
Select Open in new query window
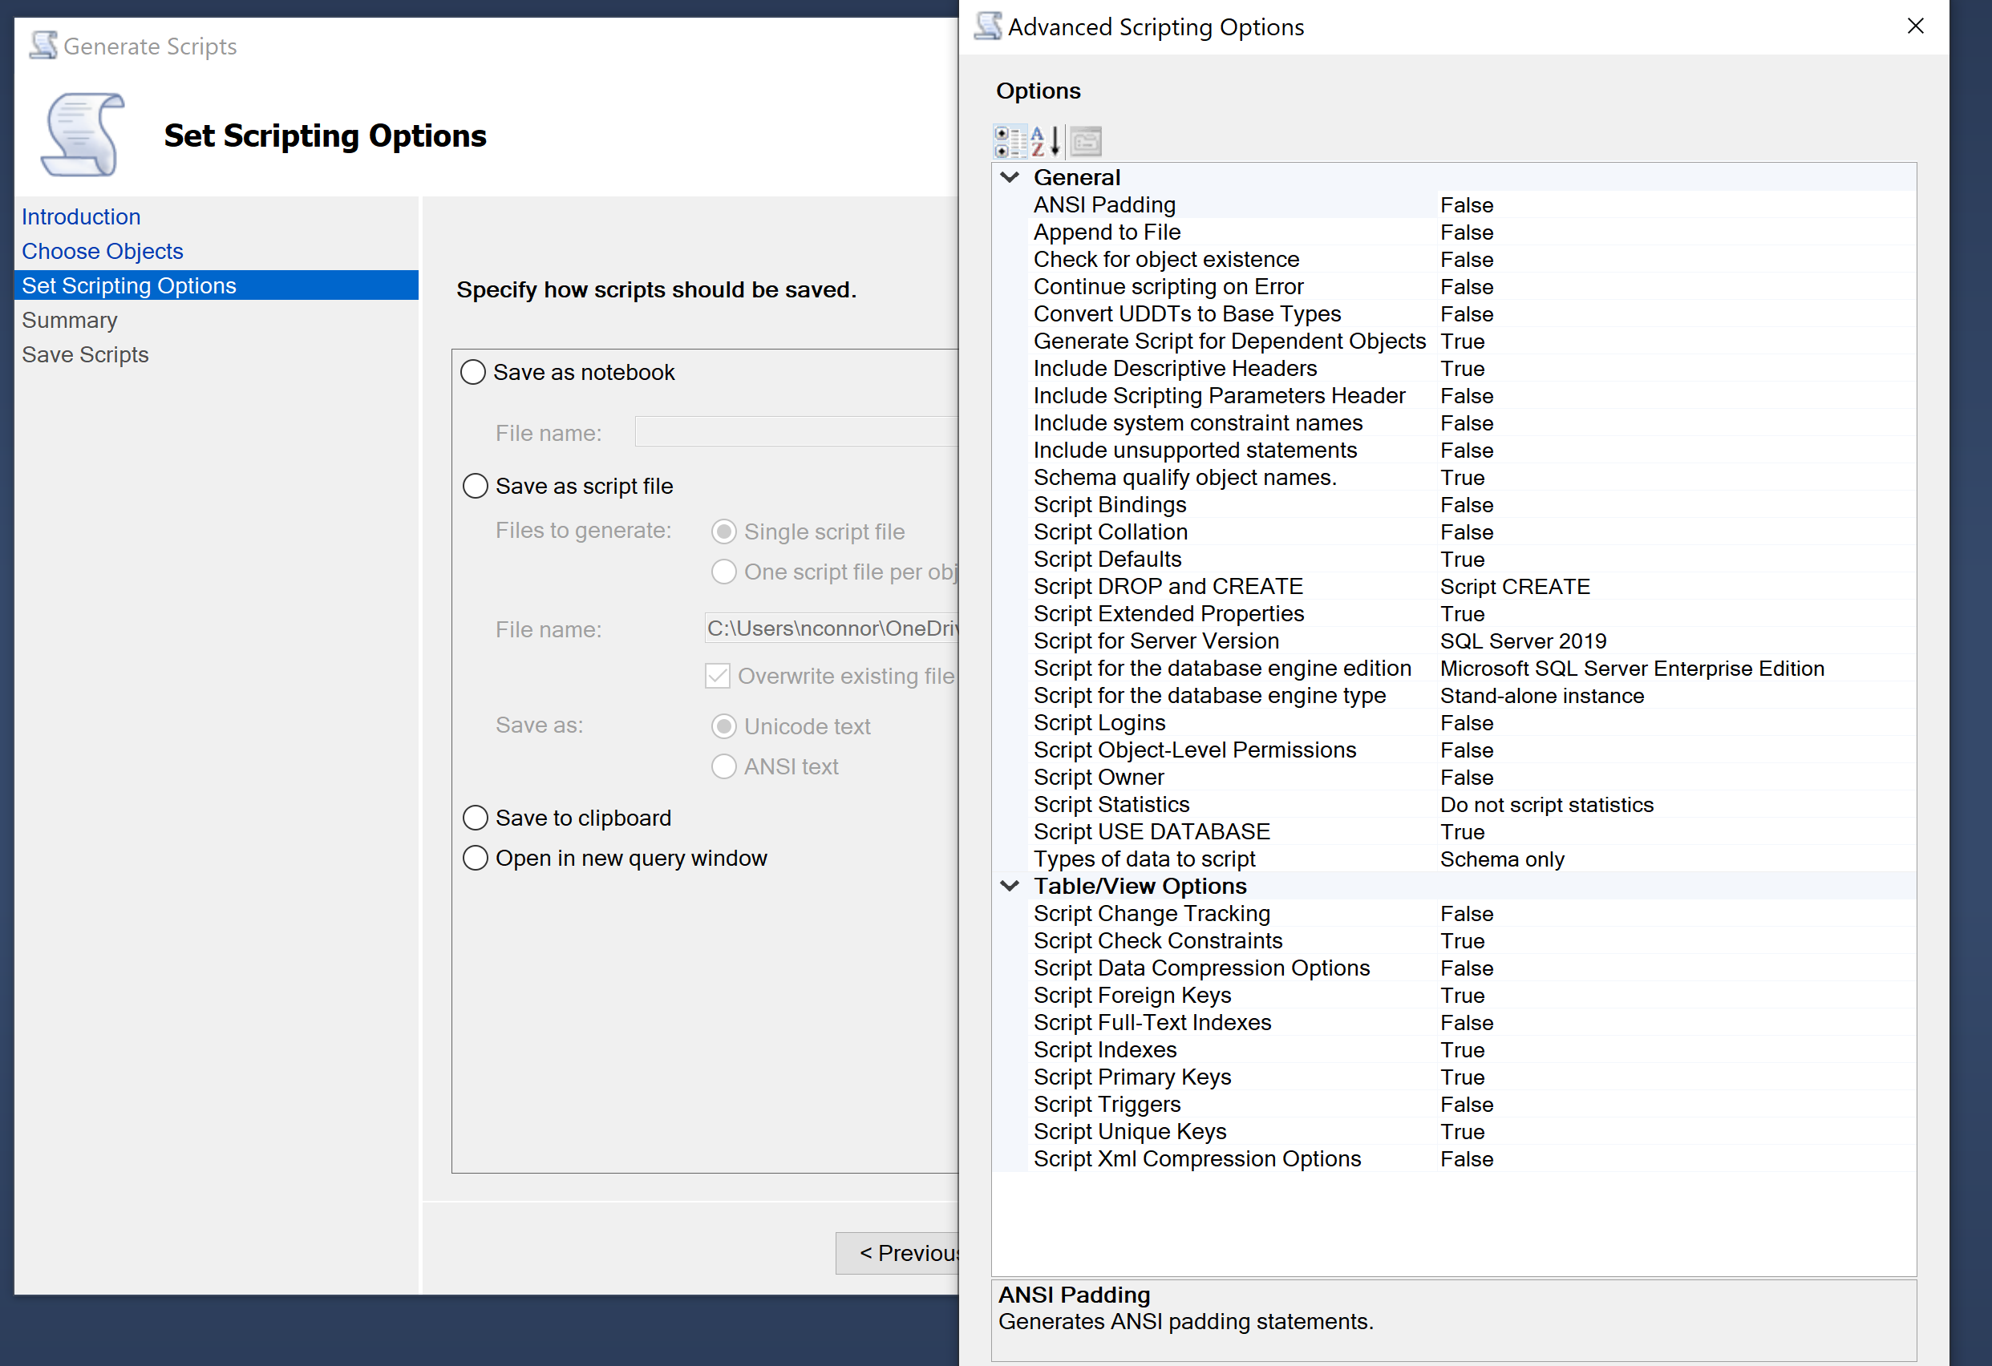point(476,858)
